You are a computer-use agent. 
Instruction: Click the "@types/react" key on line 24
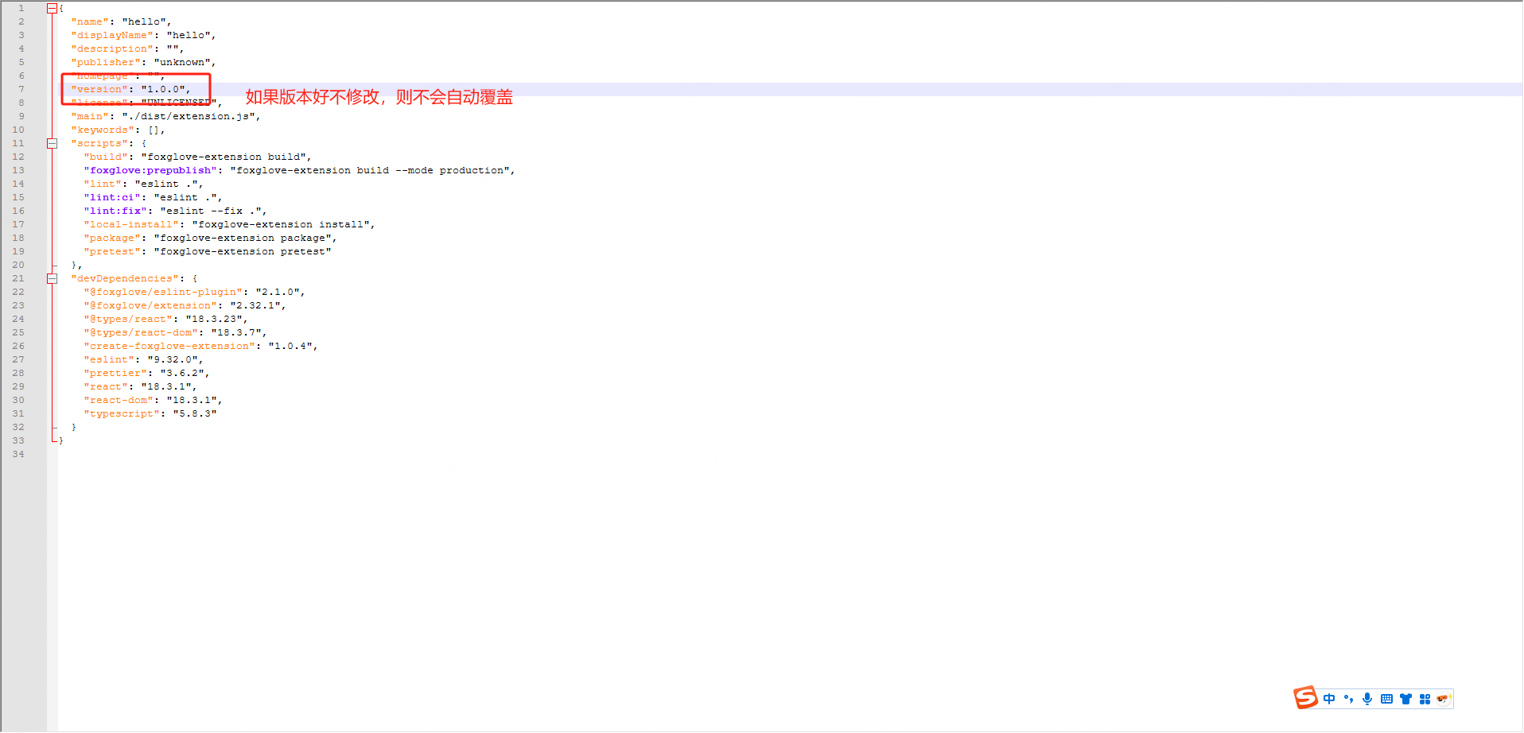point(128,319)
